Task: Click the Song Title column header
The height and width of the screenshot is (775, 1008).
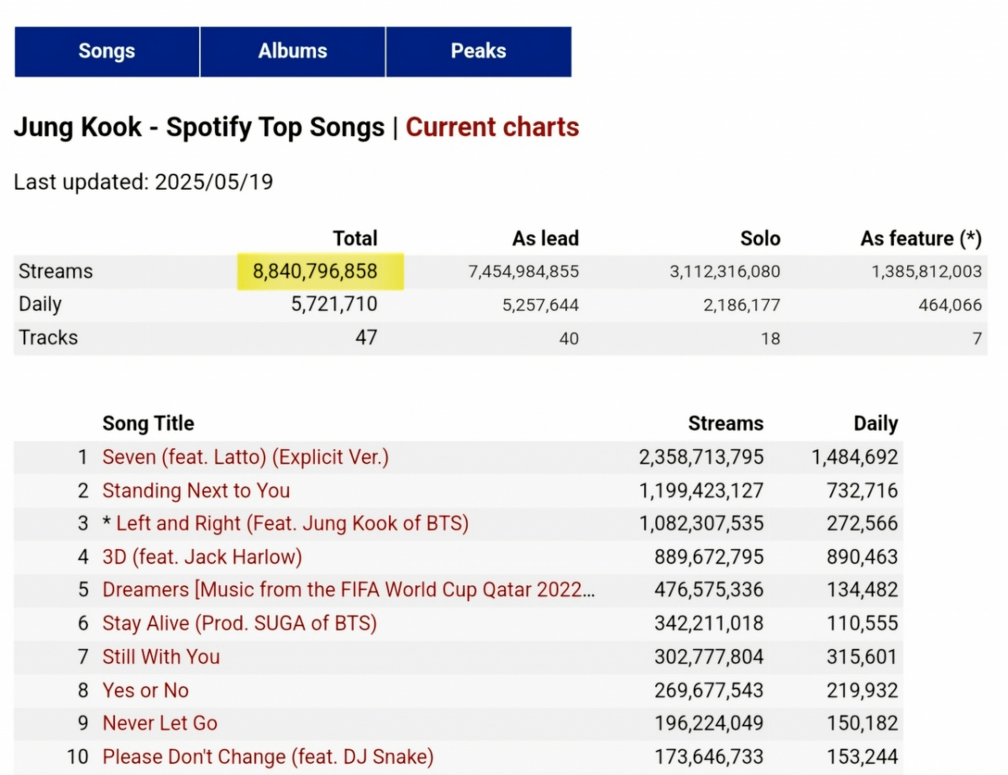Action: pos(148,424)
